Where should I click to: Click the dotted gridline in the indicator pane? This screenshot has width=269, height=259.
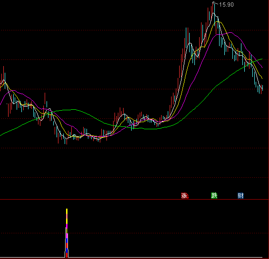tap(134, 233)
